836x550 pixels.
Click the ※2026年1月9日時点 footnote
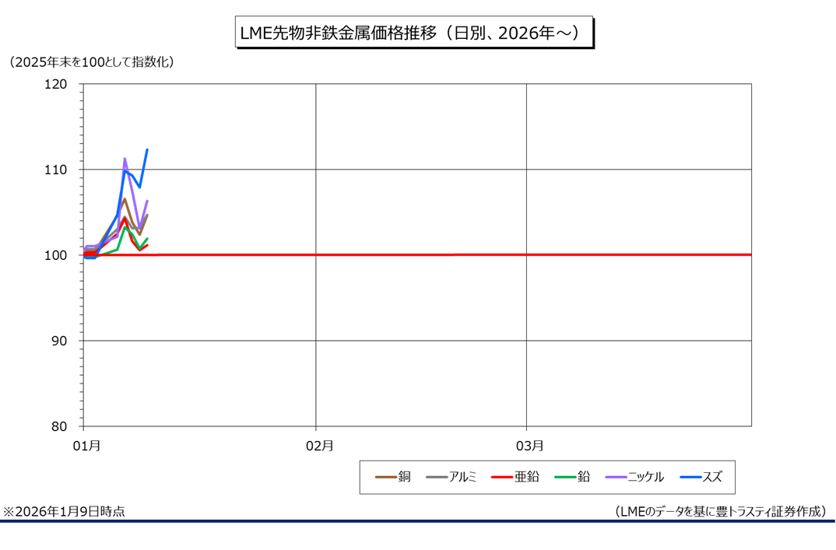(65, 511)
